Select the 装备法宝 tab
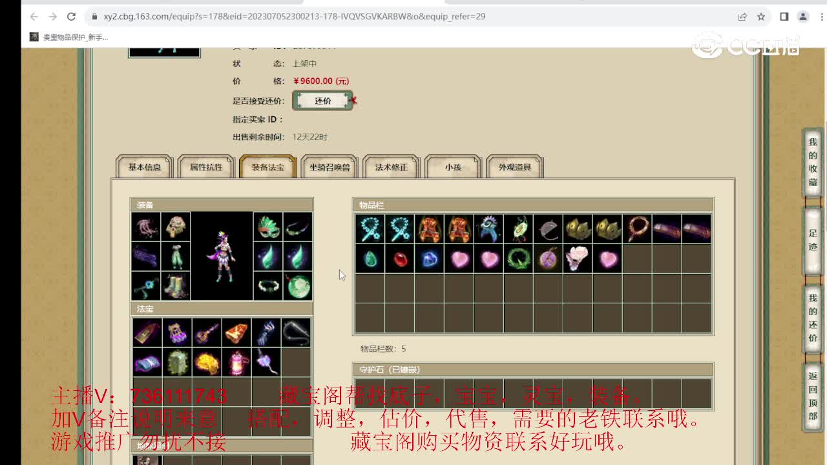Image resolution: width=827 pixels, height=465 pixels. [267, 167]
